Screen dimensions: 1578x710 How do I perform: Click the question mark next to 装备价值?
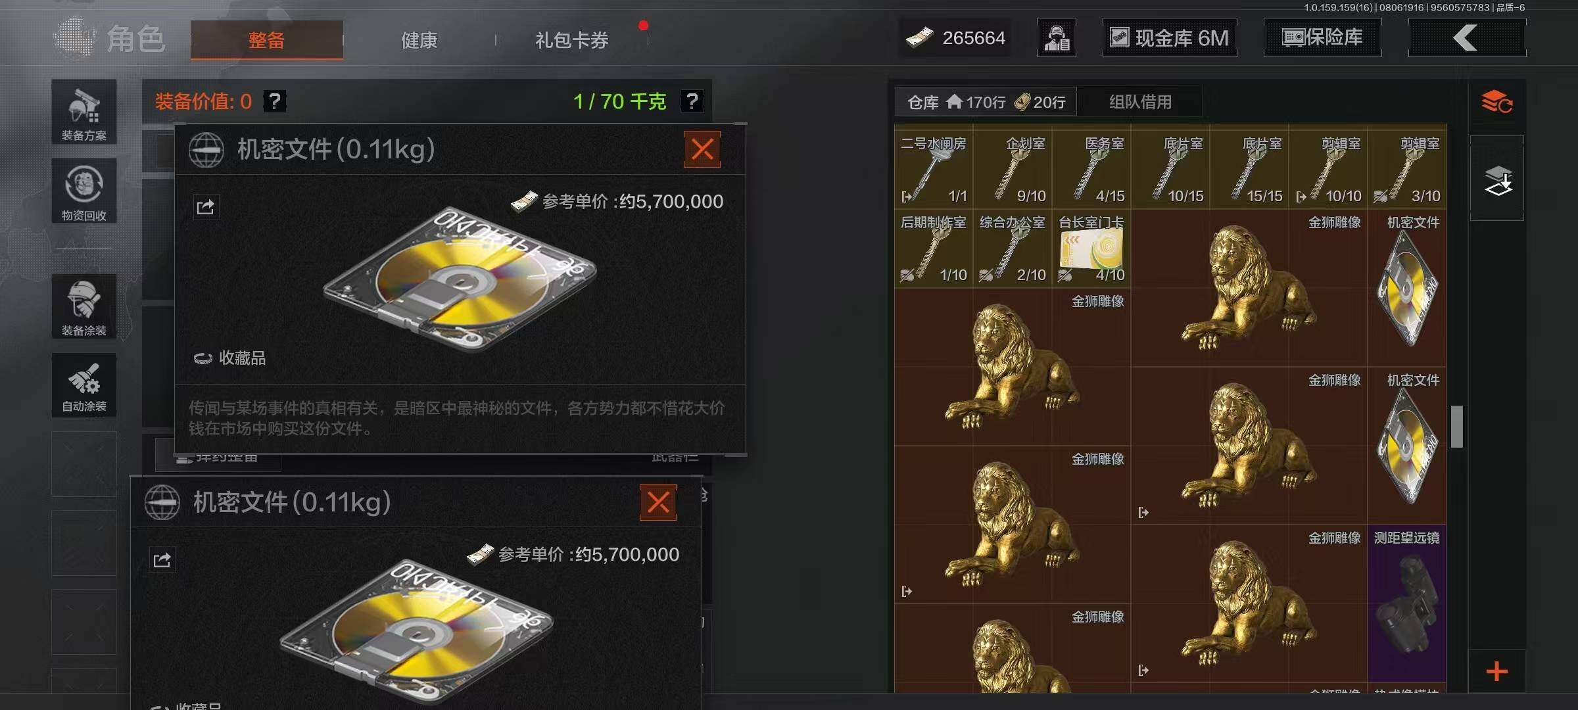(274, 101)
